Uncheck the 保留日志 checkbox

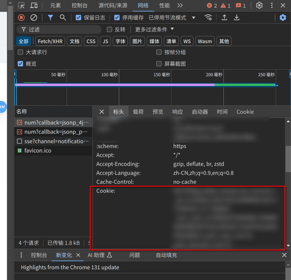79,18
